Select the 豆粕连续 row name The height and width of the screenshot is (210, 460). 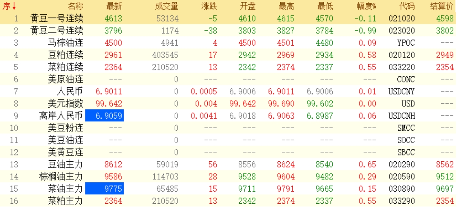point(66,55)
